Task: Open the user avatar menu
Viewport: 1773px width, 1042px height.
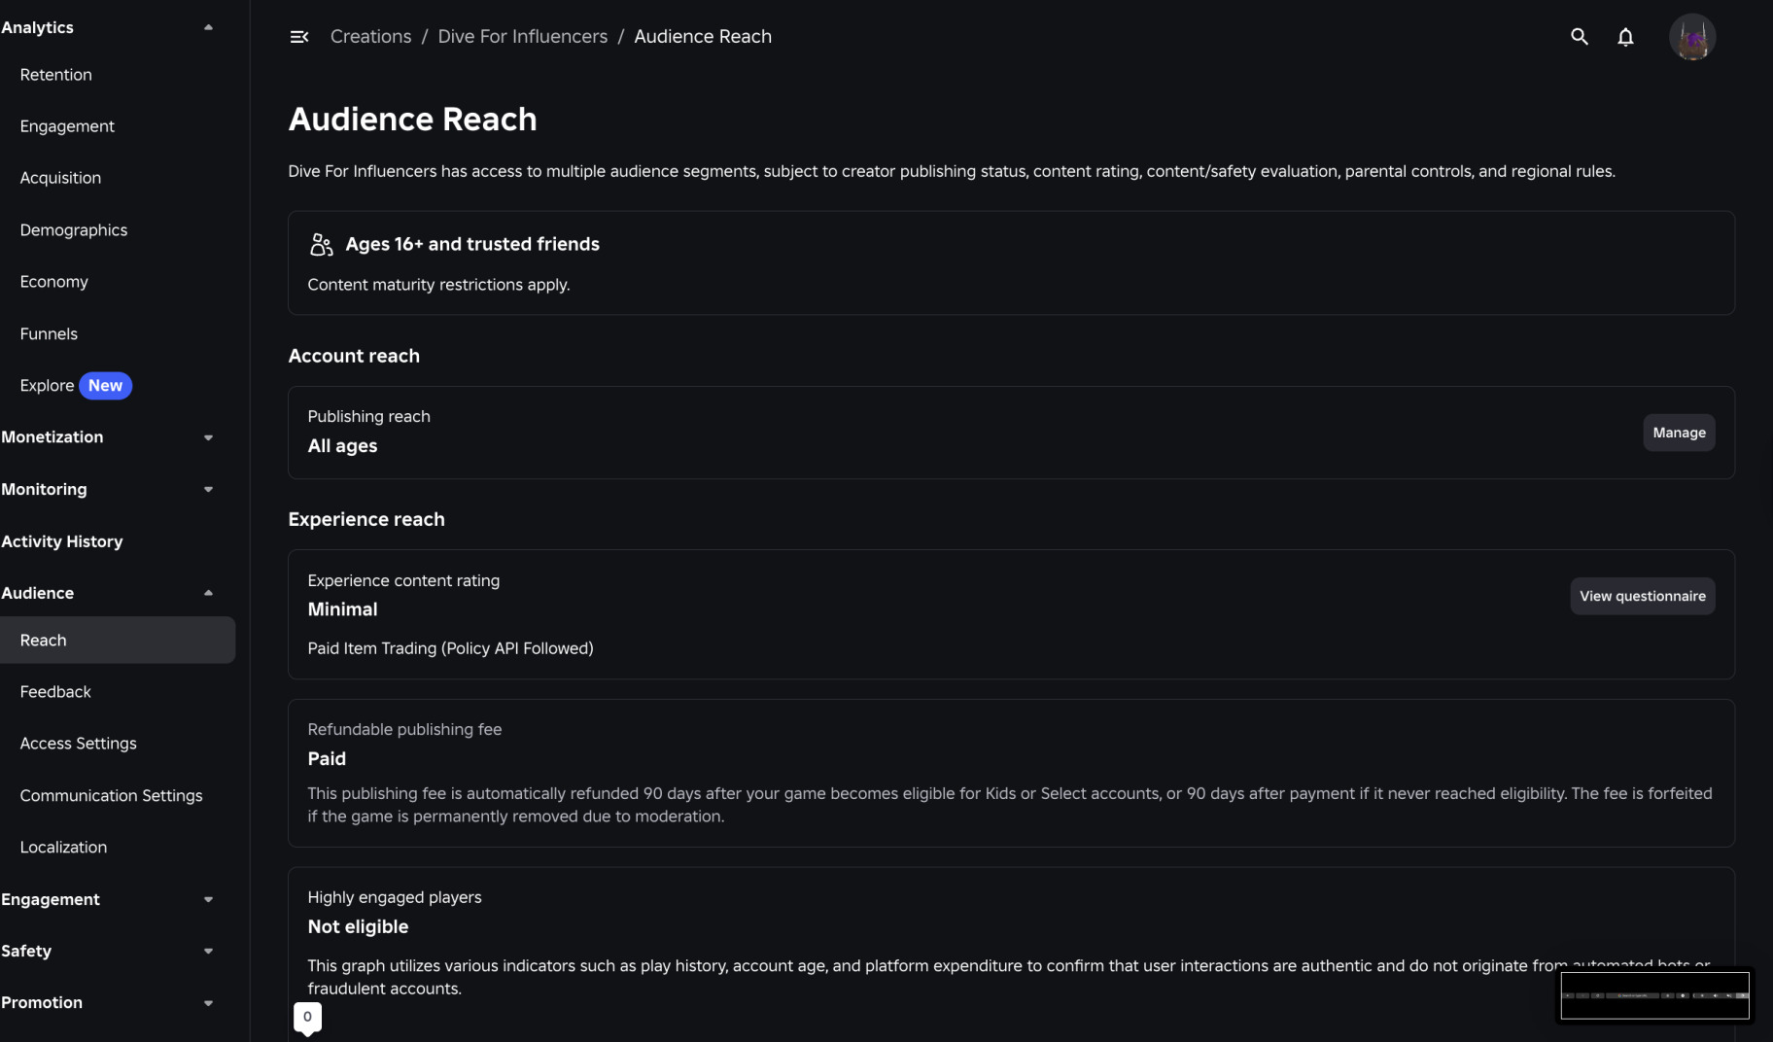Action: coord(1692,37)
